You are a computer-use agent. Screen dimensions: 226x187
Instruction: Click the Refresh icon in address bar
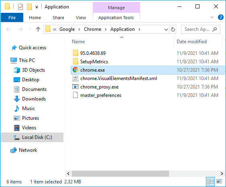point(173,29)
